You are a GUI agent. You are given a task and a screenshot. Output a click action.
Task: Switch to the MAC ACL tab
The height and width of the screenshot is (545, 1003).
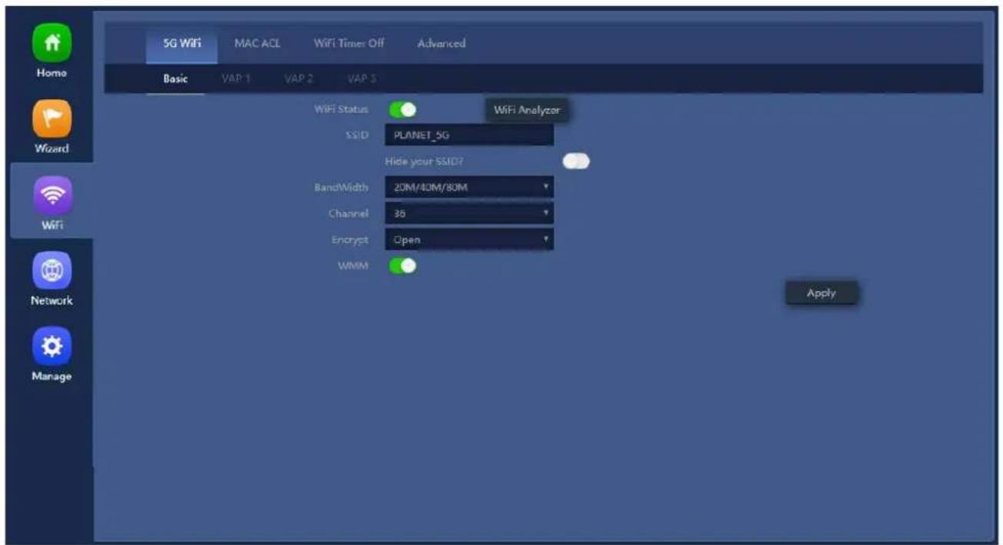coord(257,44)
